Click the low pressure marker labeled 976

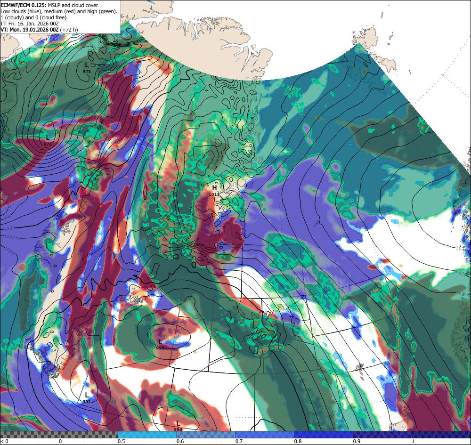[x=48, y=140]
